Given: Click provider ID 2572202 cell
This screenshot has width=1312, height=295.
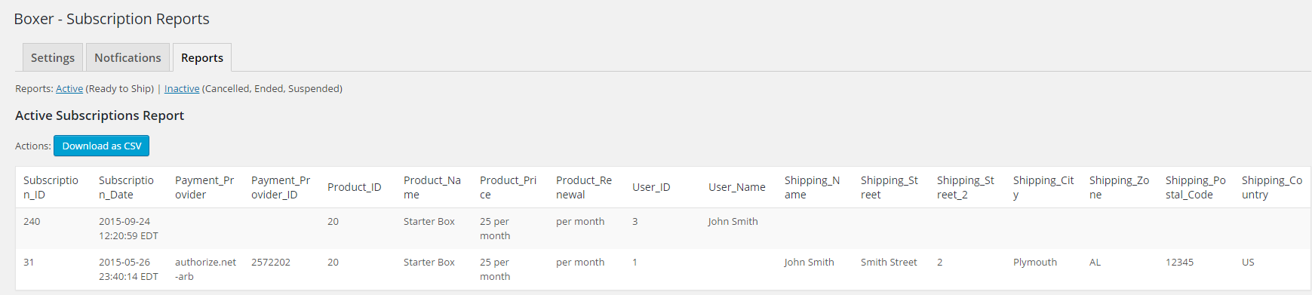Looking at the screenshot, I should pyautogui.click(x=271, y=262).
